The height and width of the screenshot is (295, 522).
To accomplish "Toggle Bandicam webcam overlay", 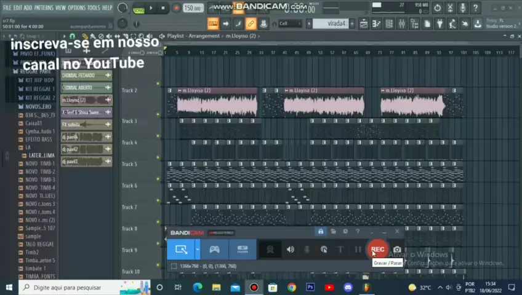I will pos(270,250).
